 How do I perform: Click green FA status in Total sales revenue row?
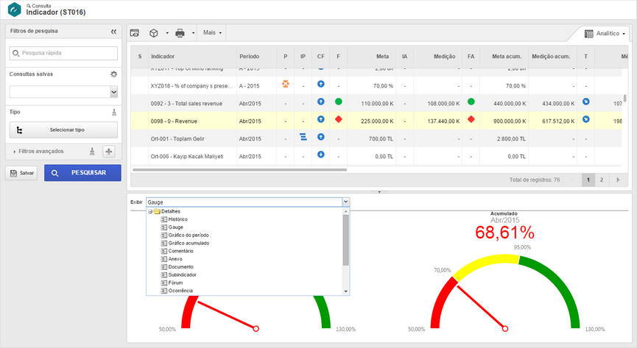tap(471, 102)
